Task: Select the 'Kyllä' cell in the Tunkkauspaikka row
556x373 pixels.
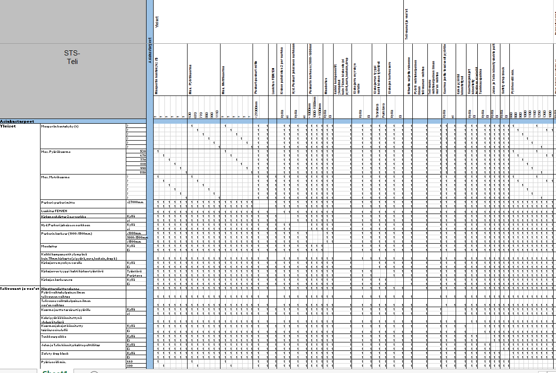Action: [136, 336]
